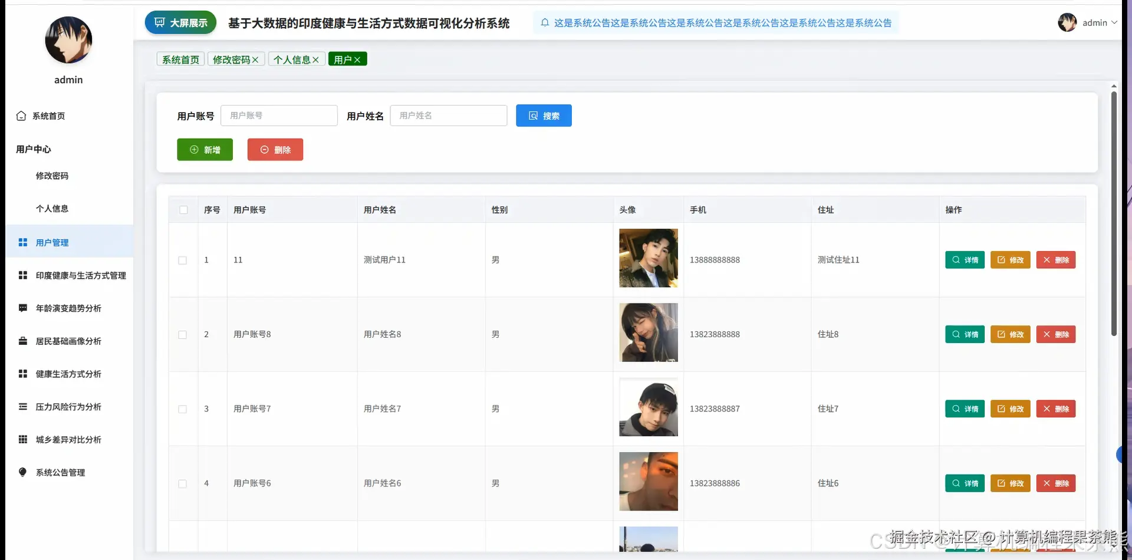Click the vertical scrollbar on the right
Screen dimensions: 1132x560
(1114, 213)
